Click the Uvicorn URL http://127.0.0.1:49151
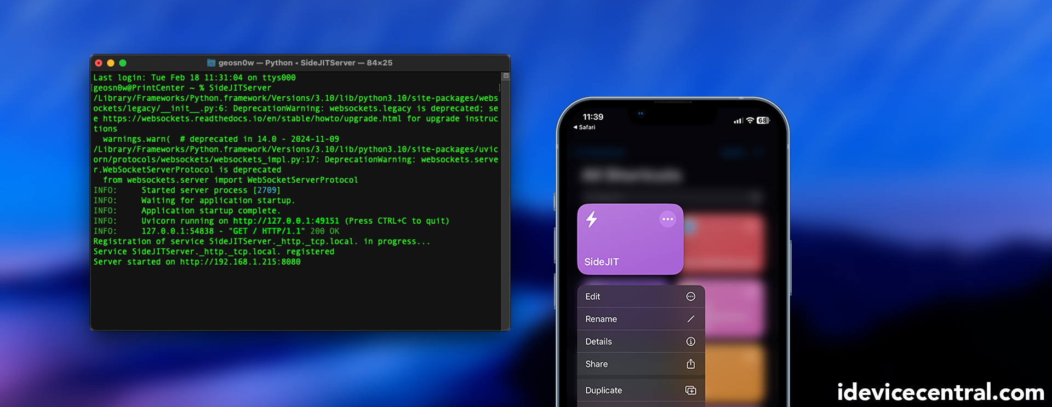Image resolution: width=1052 pixels, height=407 pixels. [x=286, y=221]
